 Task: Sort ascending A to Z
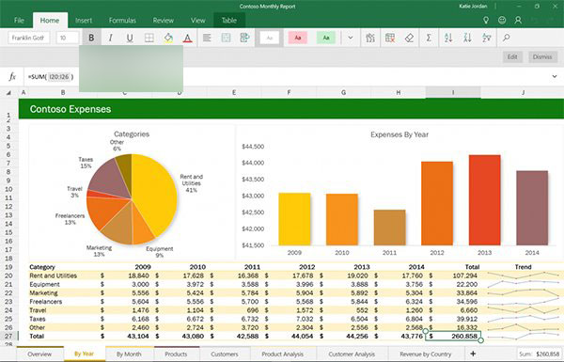coord(448,38)
